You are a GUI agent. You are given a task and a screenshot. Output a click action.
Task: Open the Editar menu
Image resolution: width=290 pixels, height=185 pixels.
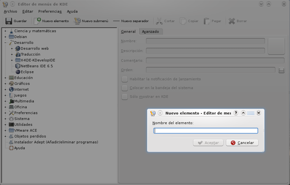pos(28,11)
